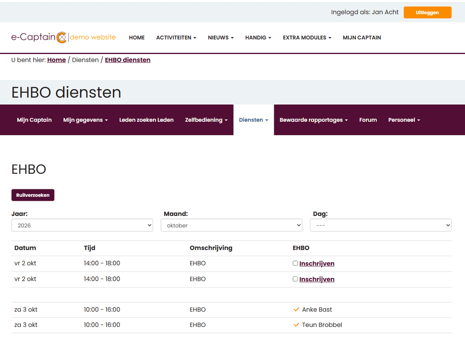Viewport: 465px width, 348px height.
Task: Click date za 3 okt in Teun Brobbel row
Action: [26, 325]
